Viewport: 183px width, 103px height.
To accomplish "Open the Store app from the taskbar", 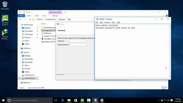I will point(75,100).
